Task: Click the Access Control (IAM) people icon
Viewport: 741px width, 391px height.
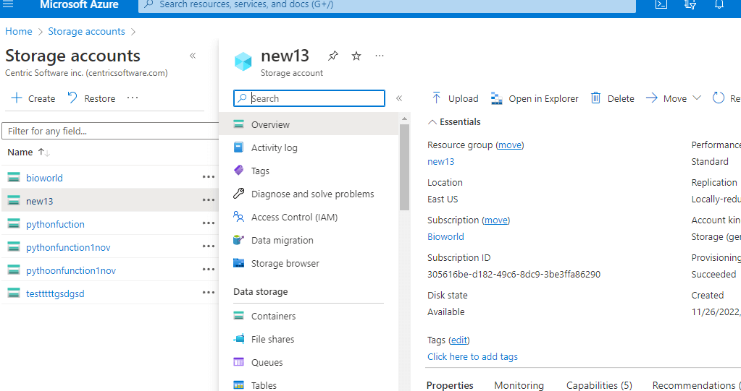Action: [x=238, y=217]
